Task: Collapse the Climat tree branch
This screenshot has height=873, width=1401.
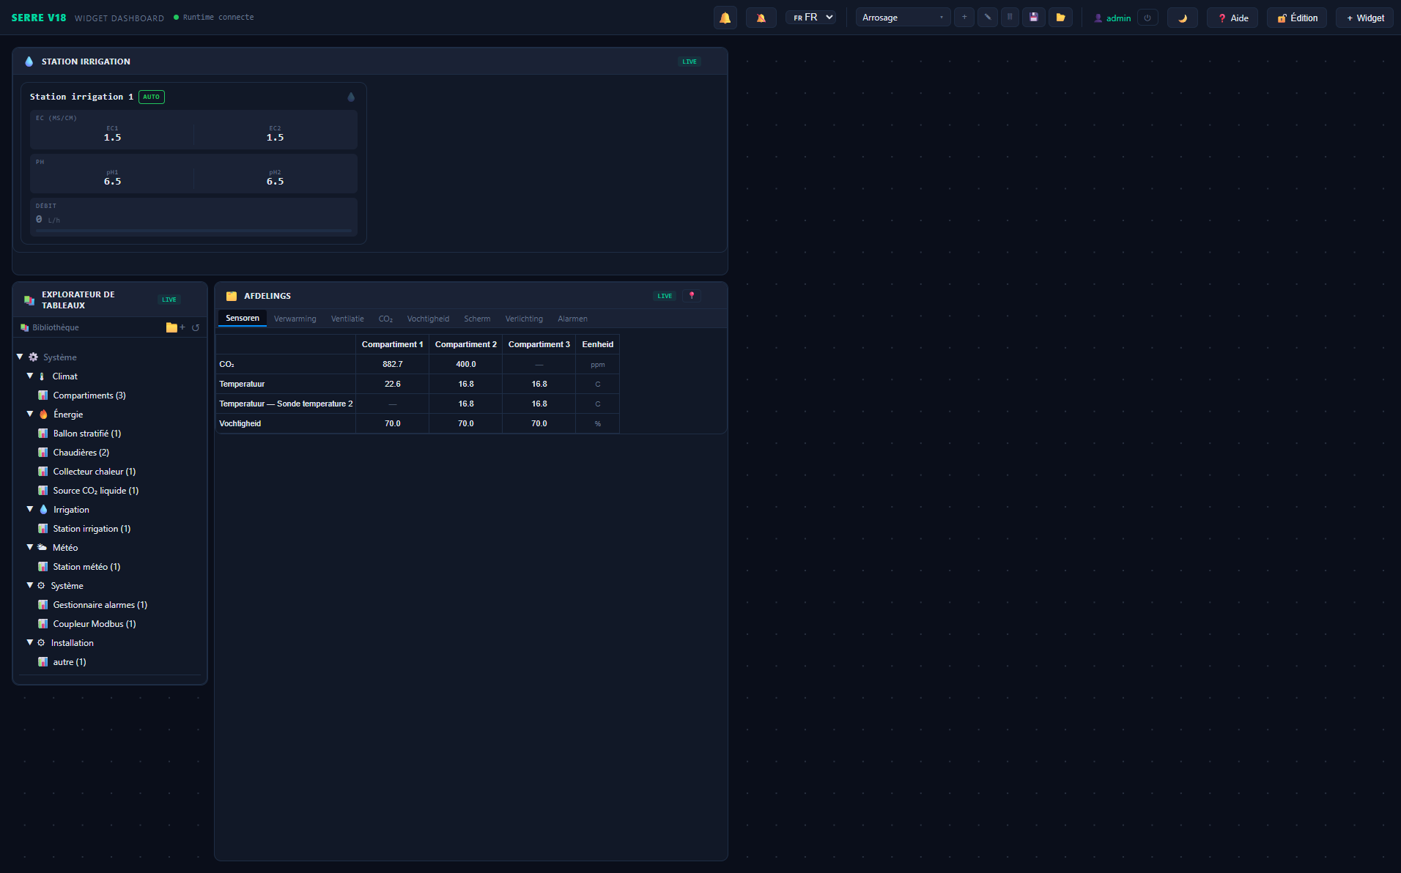Action: [x=30, y=376]
